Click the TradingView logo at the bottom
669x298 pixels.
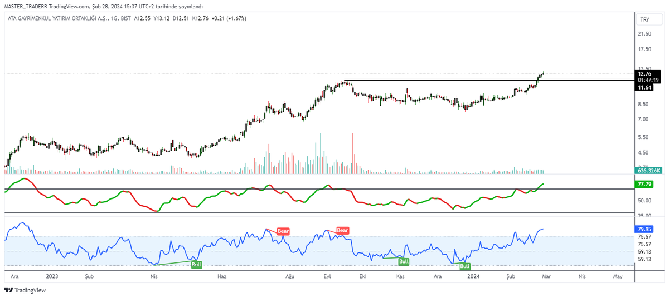click(x=25, y=290)
